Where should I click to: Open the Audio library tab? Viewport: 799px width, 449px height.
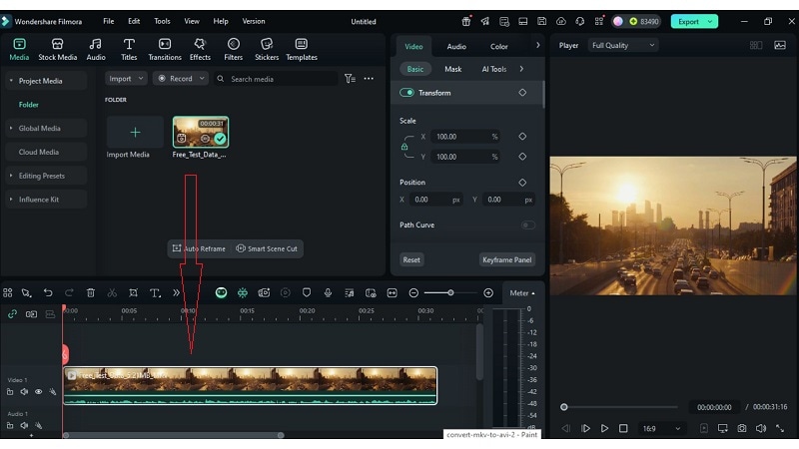(95, 49)
